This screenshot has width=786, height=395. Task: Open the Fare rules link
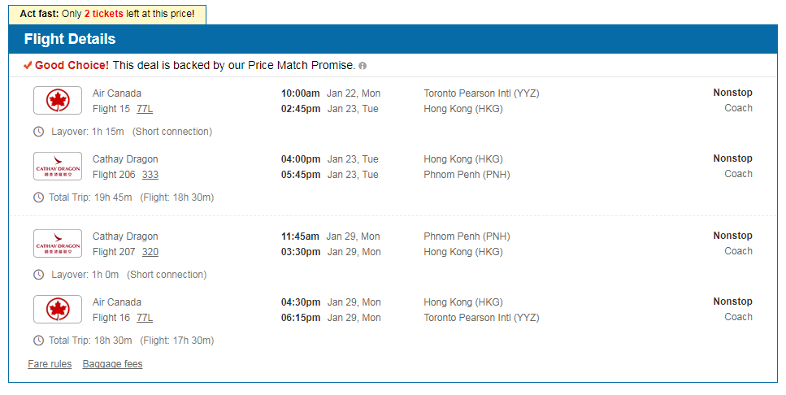[x=50, y=364]
